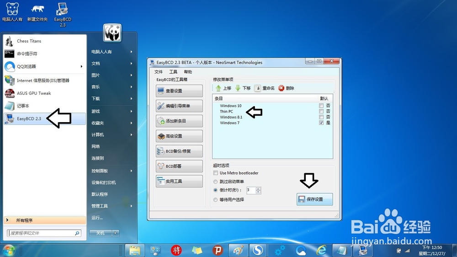The height and width of the screenshot is (257, 457).
Task: Show 所有程序 in Start menu
Action: click(x=45, y=220)
